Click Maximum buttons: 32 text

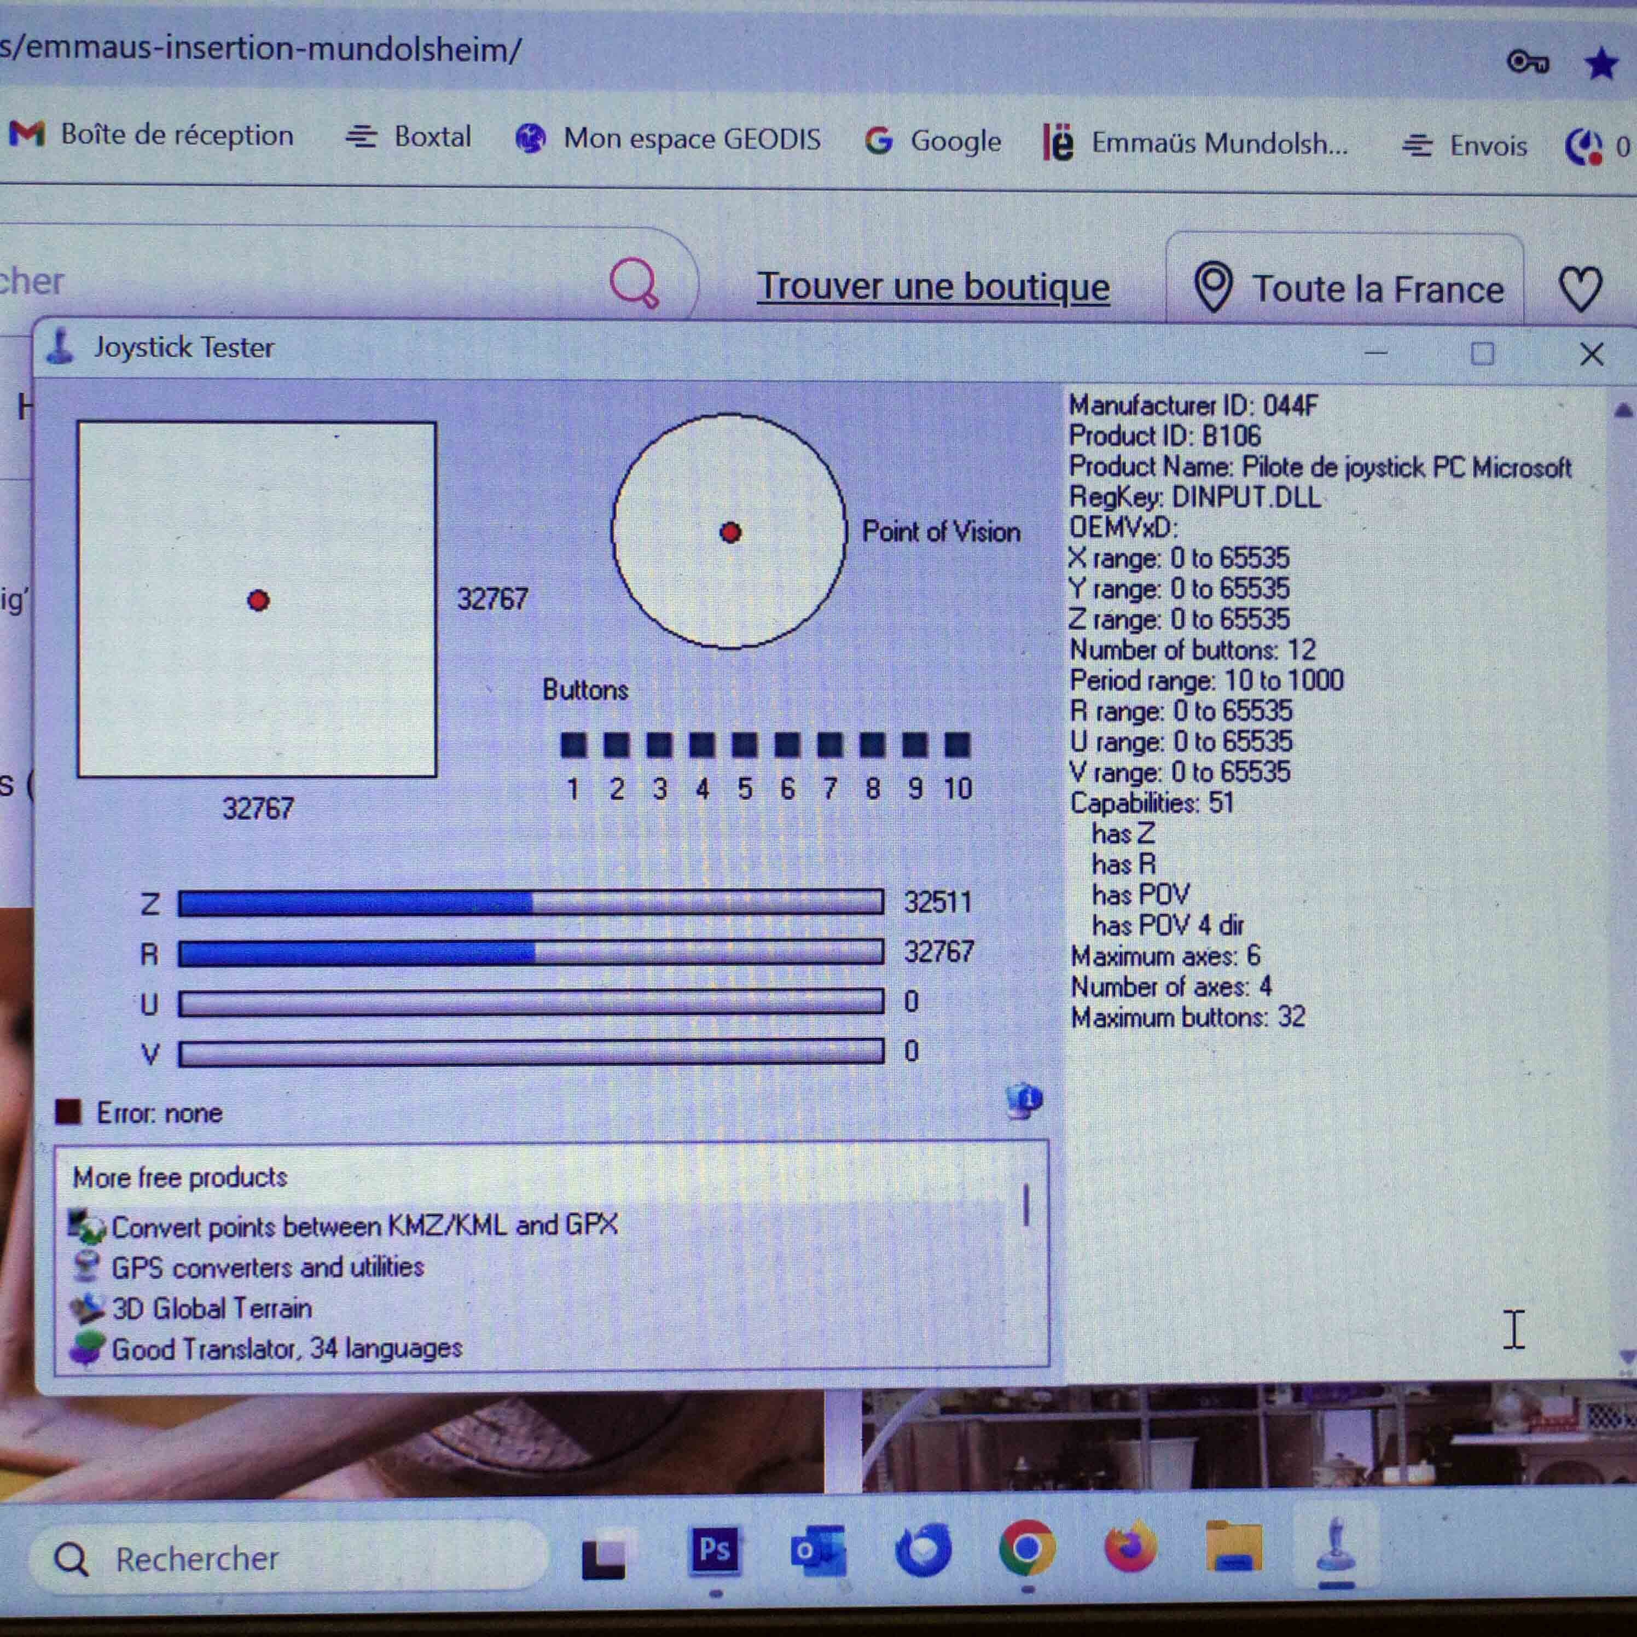pyautogui.click(x=1188, y=1017)
